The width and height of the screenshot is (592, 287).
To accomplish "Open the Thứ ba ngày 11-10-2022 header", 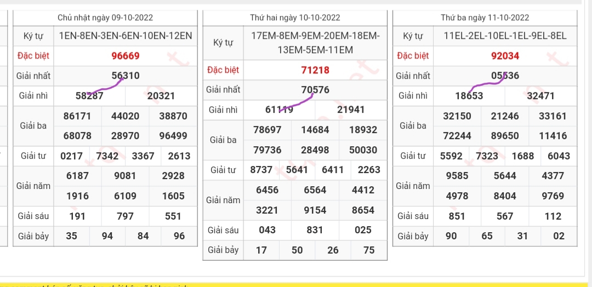I will coord(485,18).
